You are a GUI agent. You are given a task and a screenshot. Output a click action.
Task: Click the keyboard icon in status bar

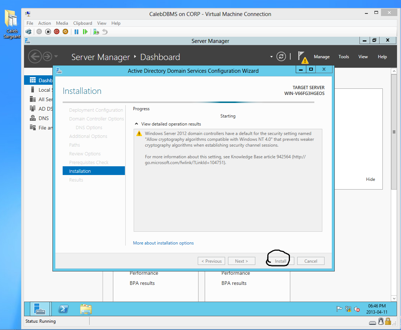[x=372, y=323]
